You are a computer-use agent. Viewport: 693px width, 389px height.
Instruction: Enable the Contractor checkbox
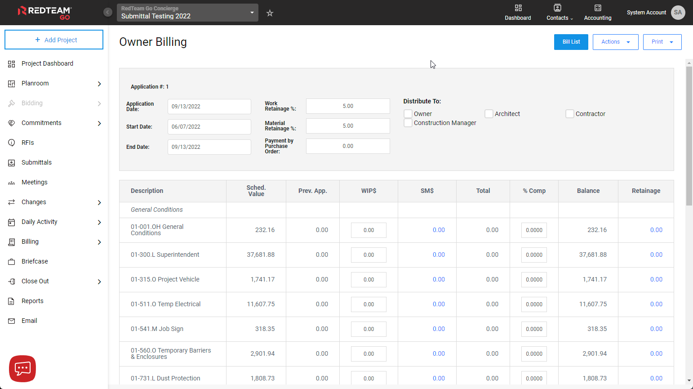pos(570,114)
